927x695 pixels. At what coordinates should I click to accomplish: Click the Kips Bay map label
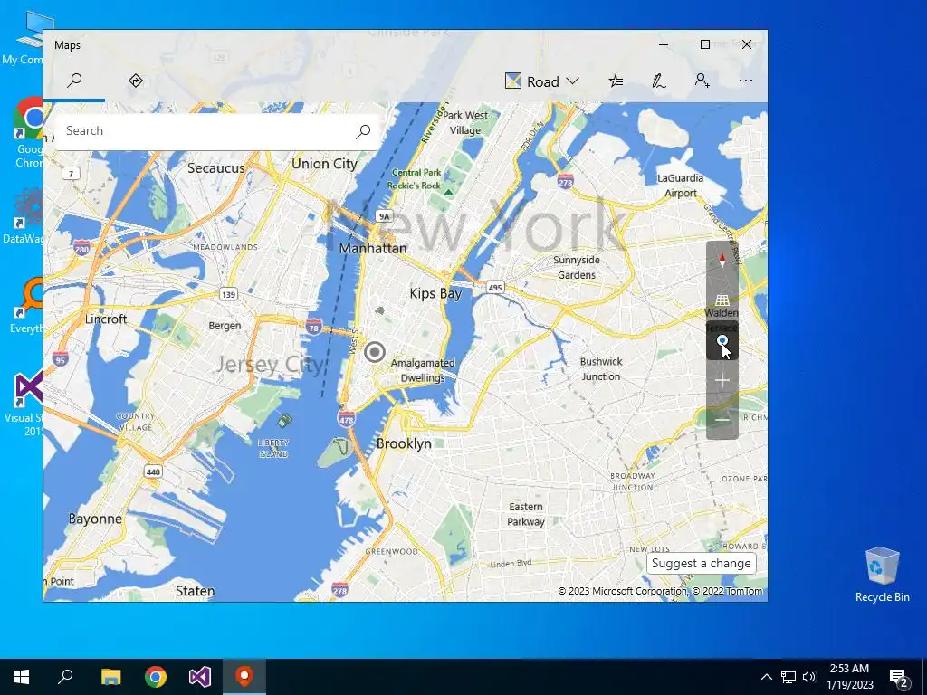click(x=435, y=294)
